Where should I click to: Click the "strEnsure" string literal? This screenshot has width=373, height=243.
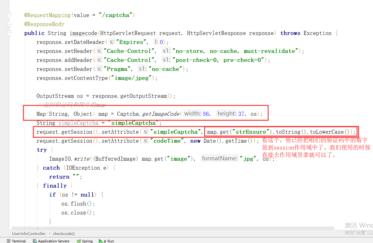(x=251, y=132)
